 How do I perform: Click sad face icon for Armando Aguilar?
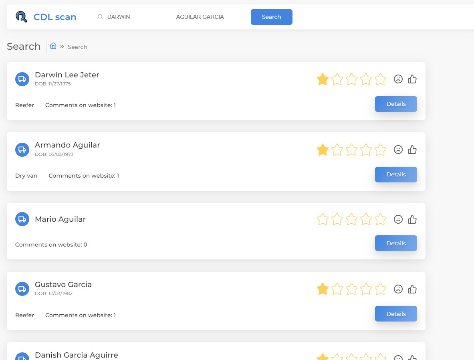(x=398, y=150)
